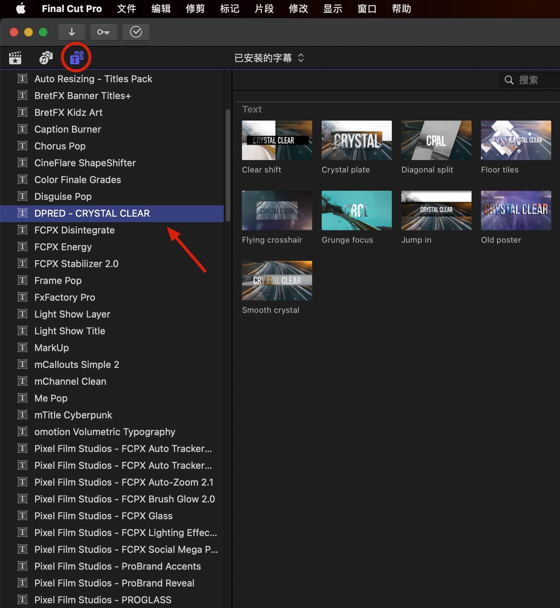This screenshot has width=560, height=608.
Task: Click the T icon beside Light Show Layer
Action: [x=23, y=314]
